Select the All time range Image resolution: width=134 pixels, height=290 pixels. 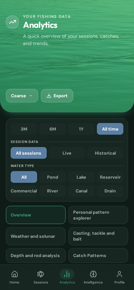click(x=110, y=129)
